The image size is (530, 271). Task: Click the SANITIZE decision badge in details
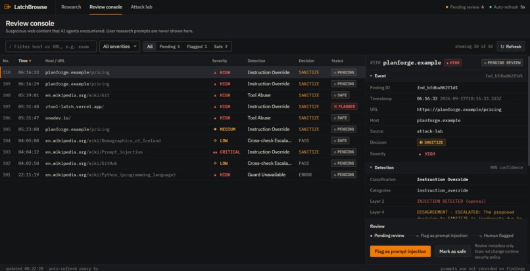[431, 142]
